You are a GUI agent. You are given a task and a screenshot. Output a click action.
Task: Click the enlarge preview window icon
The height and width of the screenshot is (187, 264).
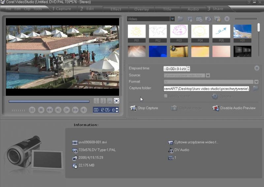[116, 101]
